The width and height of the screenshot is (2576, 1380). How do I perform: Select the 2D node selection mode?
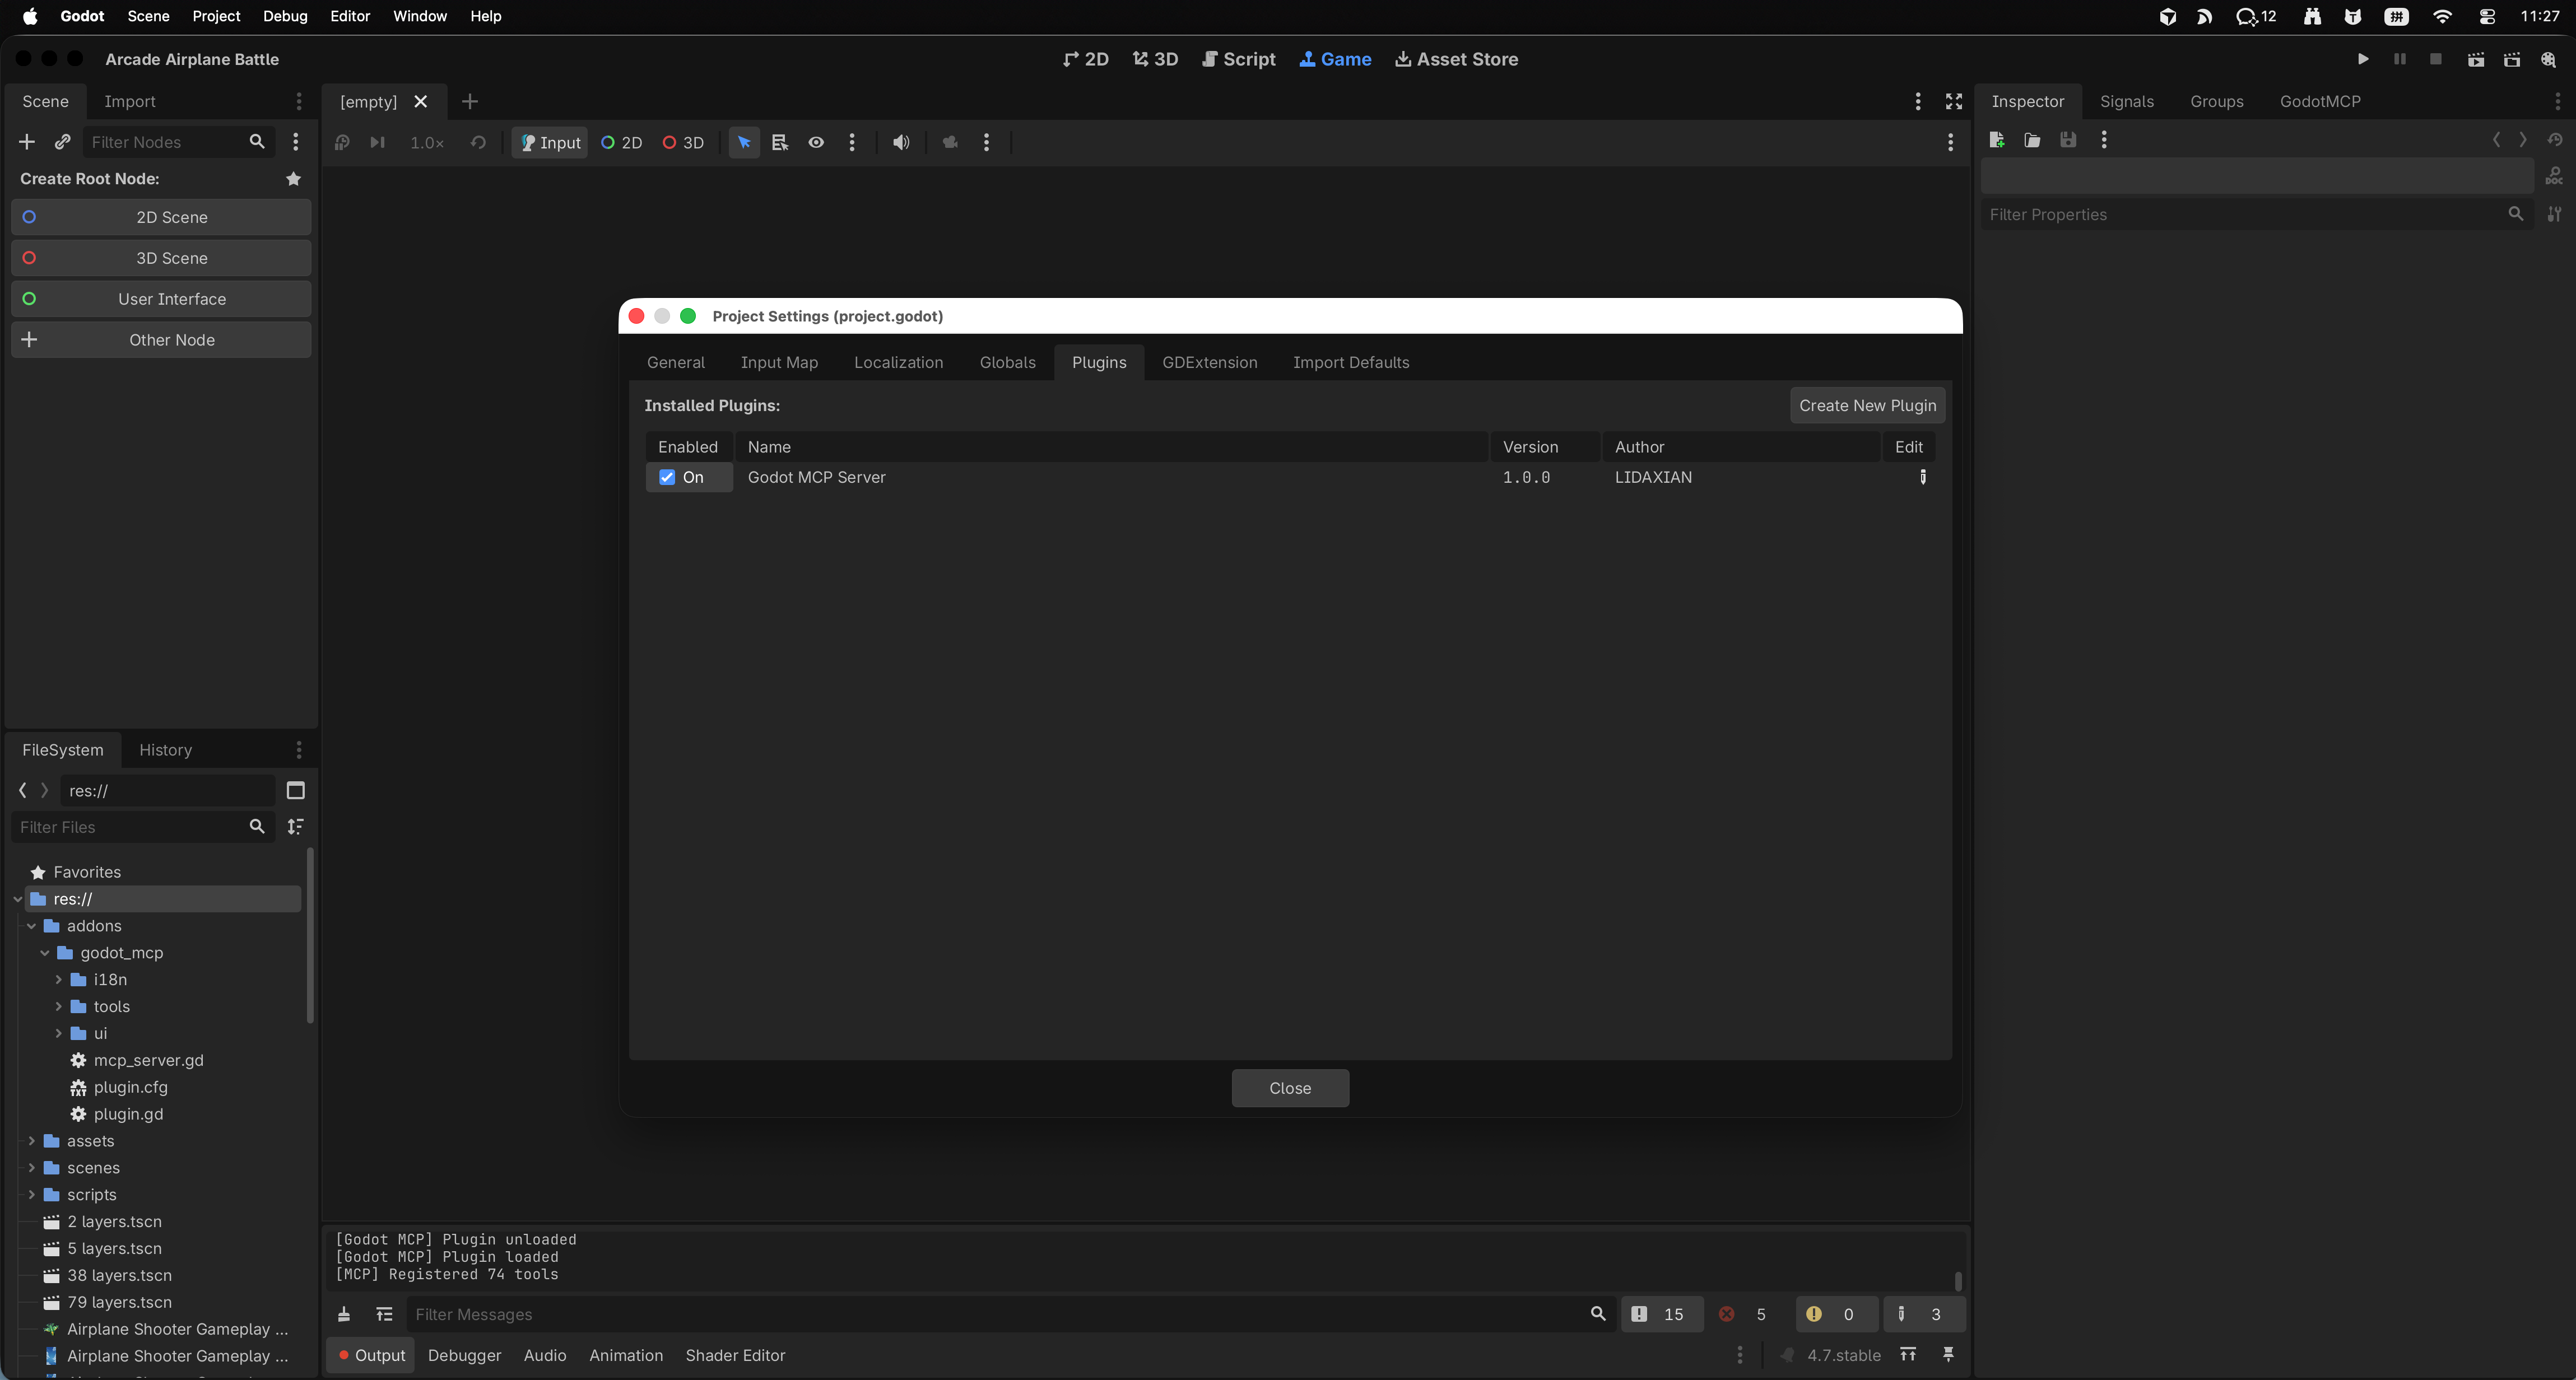coord(621,143)
